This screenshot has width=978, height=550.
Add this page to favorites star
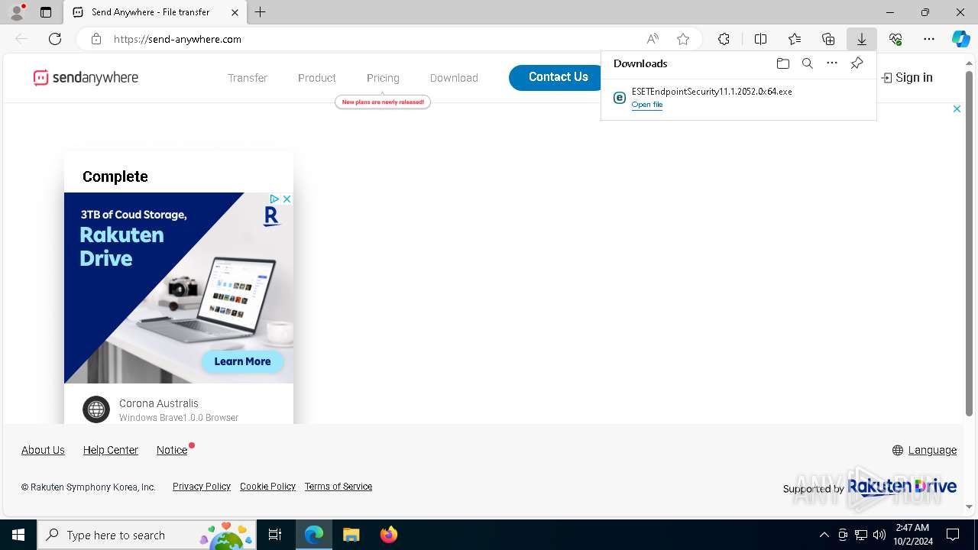[x=683, y=39]
